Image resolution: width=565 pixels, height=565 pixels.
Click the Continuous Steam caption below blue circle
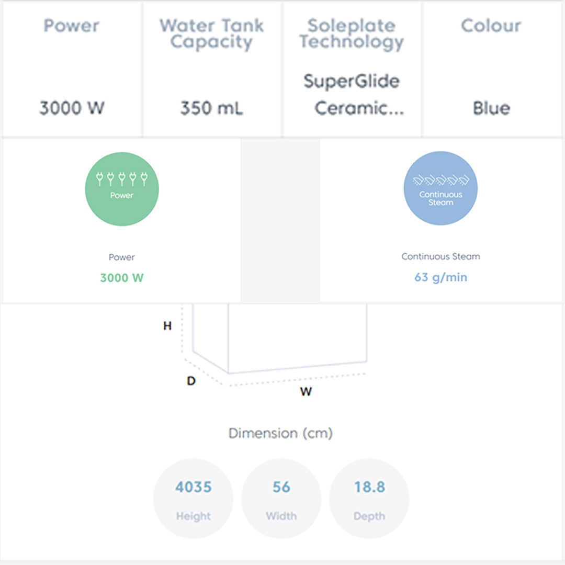click(x=440, y=256)
